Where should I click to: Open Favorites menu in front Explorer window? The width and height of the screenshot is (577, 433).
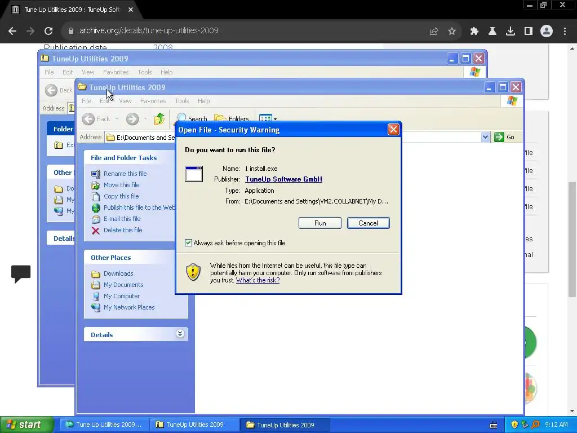153,101
